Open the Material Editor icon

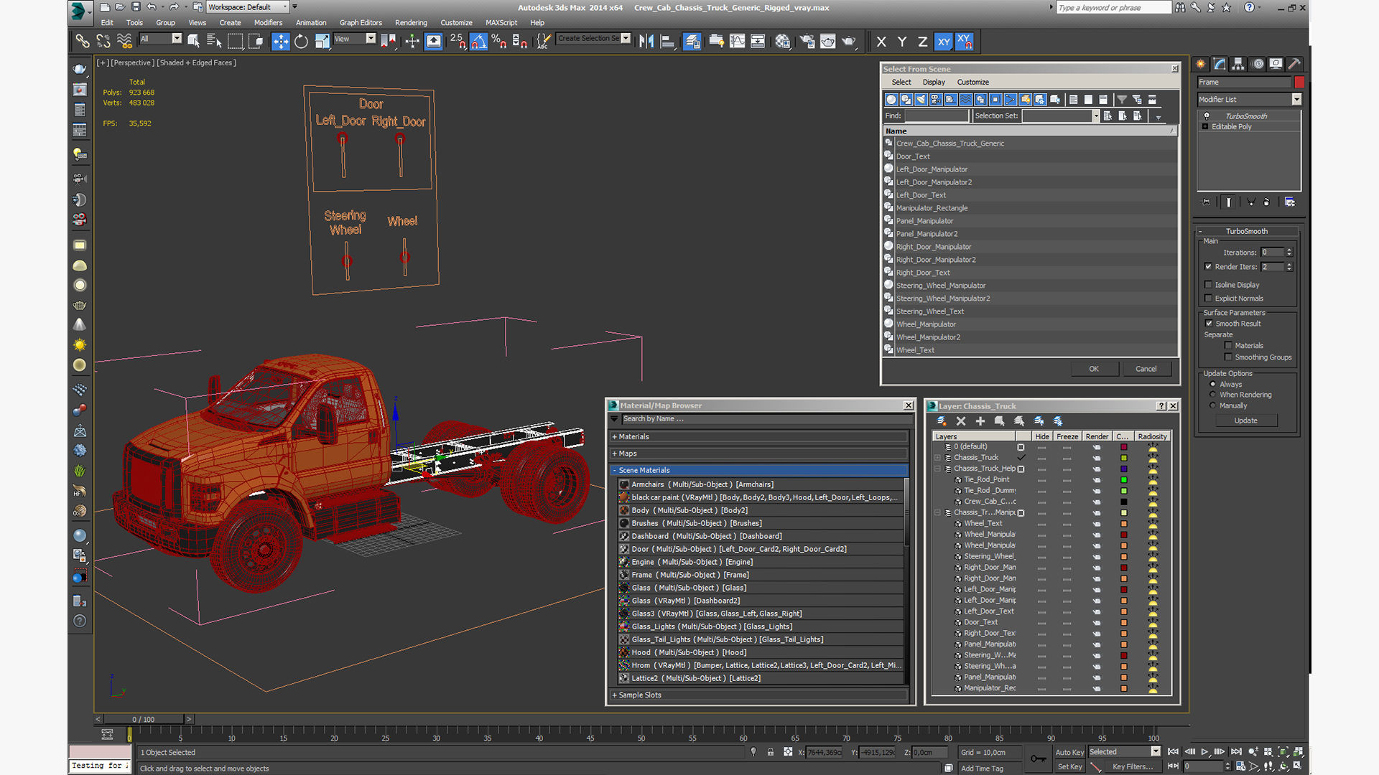click(782, 42)
